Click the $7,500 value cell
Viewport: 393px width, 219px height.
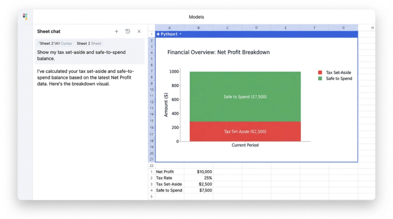click(199, 190)
